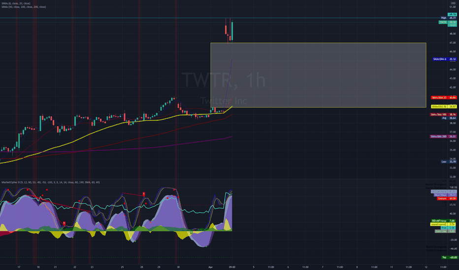
Task: Open the SMAs (50, close, 100, close, 200, close) legend
Action: [24, 7]
